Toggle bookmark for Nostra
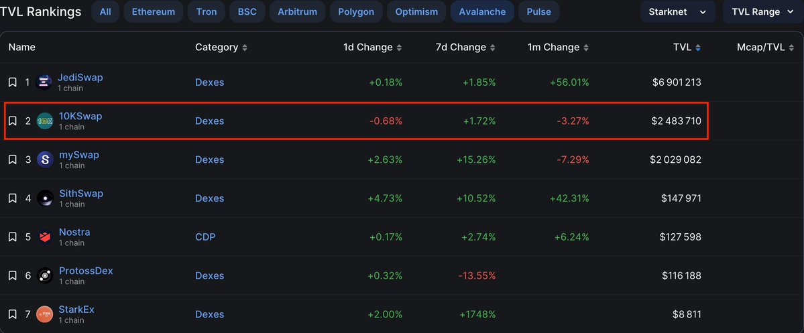Viewport: 804px width, 333px height. pyautogui.click(x=12, y=237)
